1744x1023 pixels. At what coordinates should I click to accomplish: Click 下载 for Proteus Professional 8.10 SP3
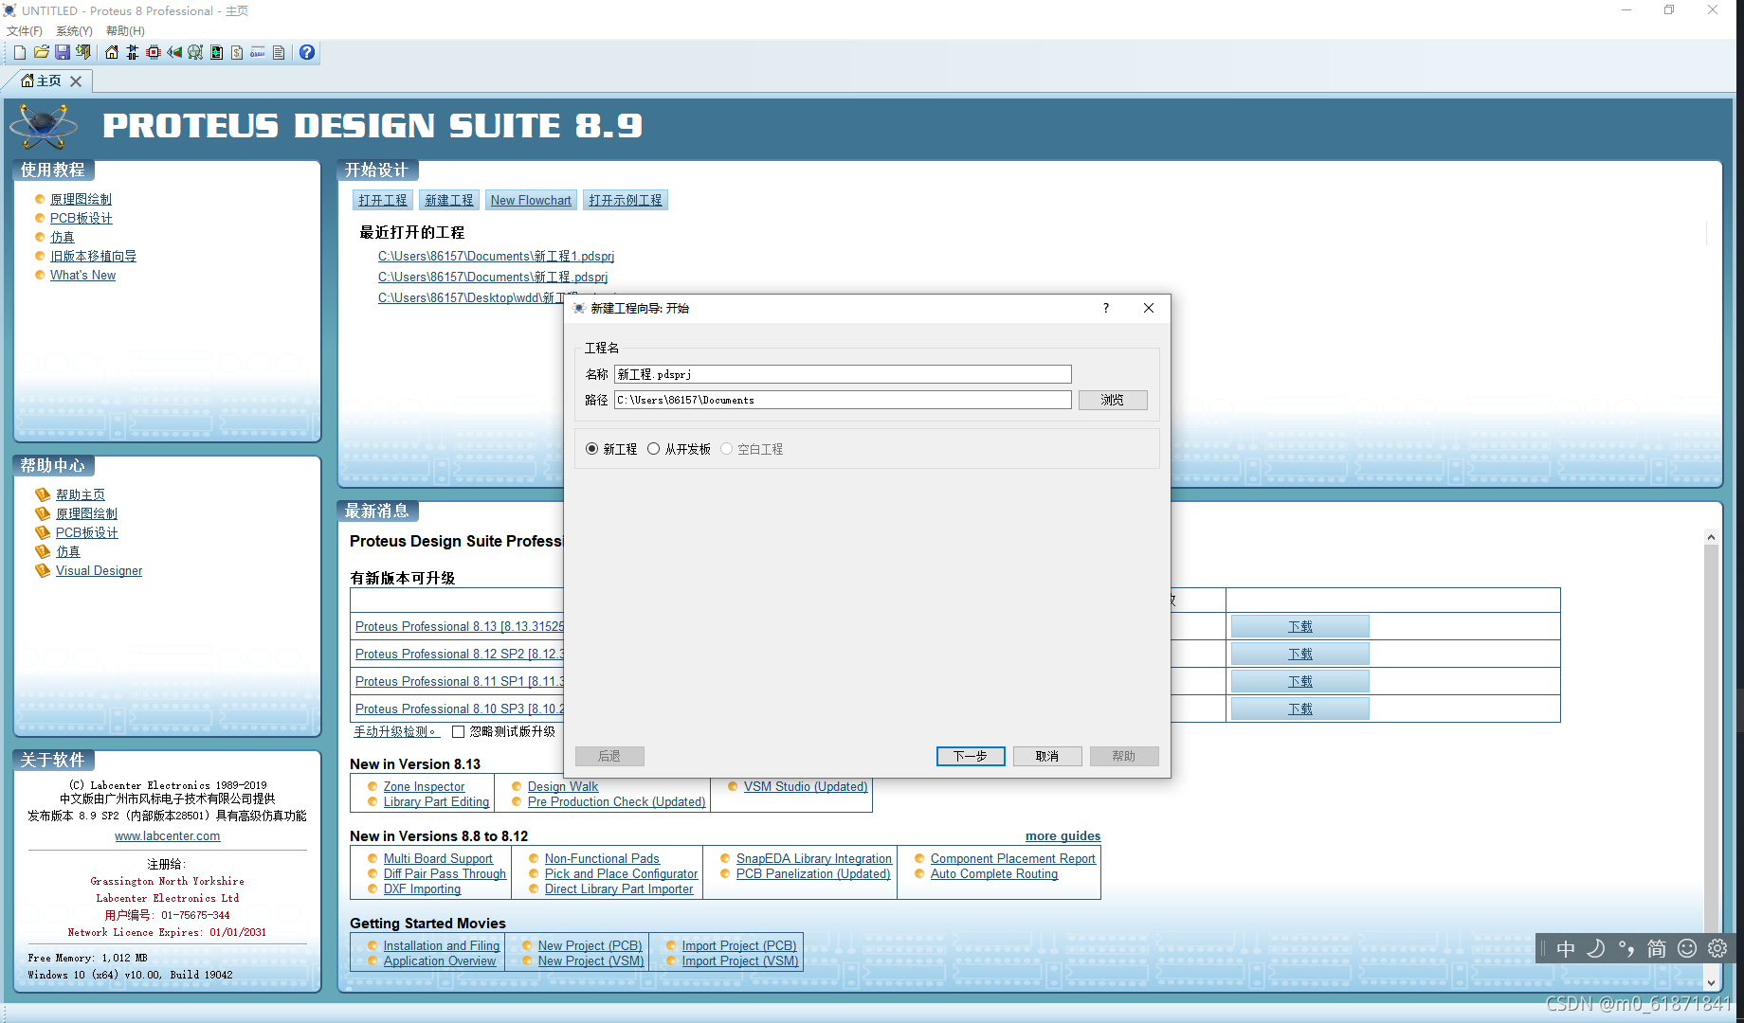coord(1299,709)
